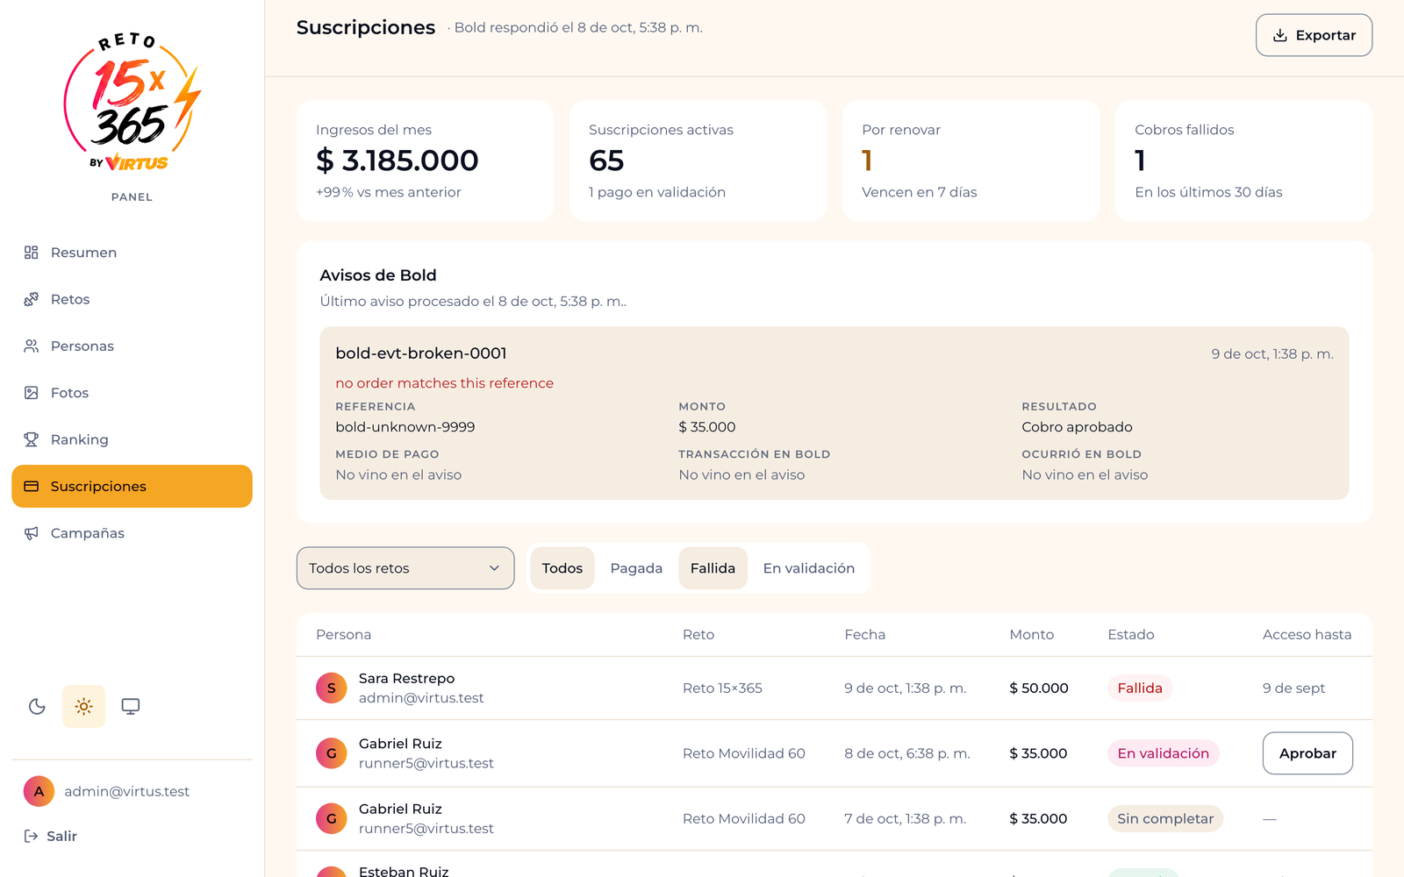Click the Retos sidebar icon
Screen dimensions: 1404x877
(x=32, y=299)
